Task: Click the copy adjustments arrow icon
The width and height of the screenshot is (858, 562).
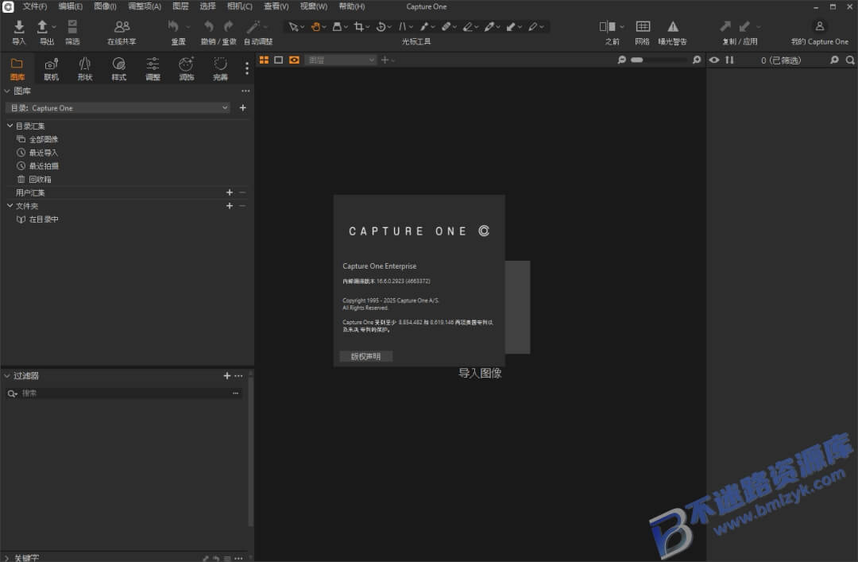Action: (x=725, y=26)
